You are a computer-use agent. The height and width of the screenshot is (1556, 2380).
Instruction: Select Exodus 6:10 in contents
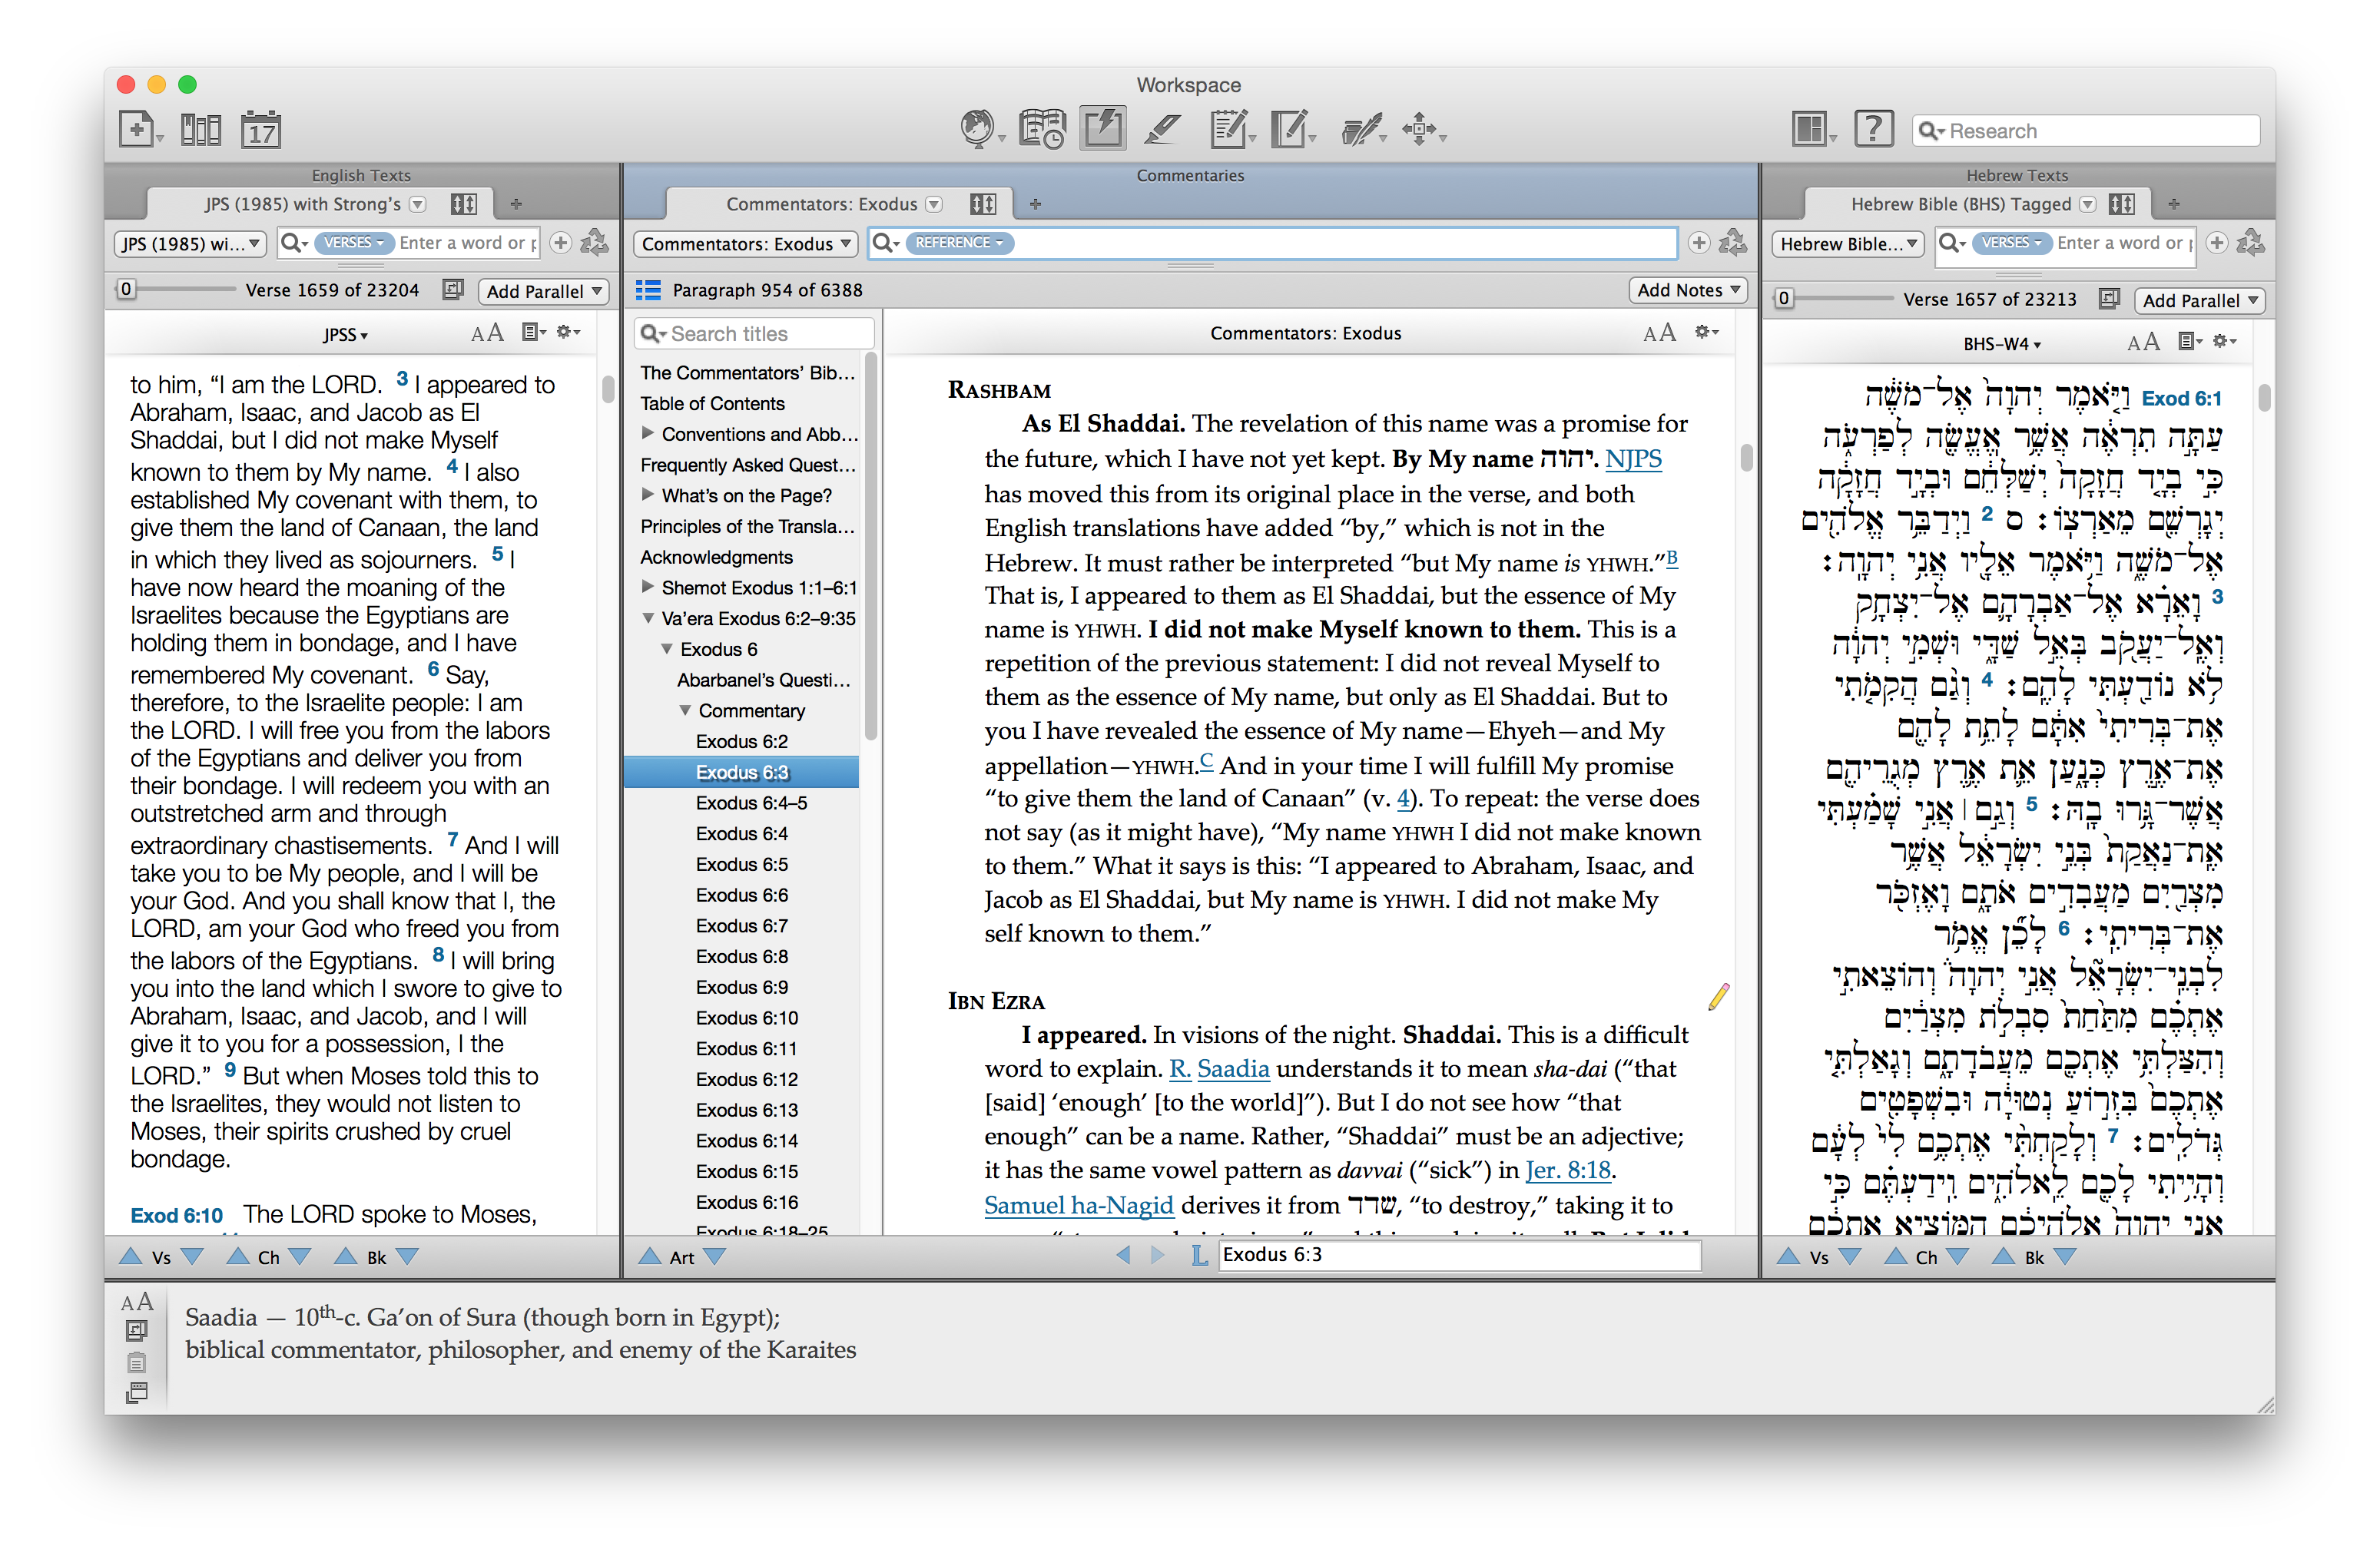coord(746,1018)
